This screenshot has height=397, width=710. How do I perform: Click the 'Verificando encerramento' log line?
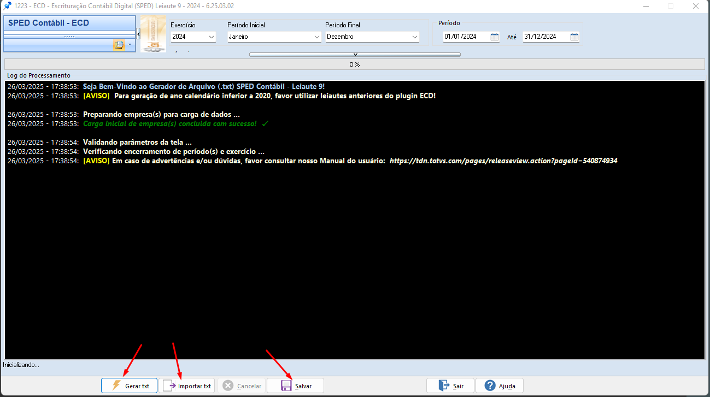(x=174, y=152)
